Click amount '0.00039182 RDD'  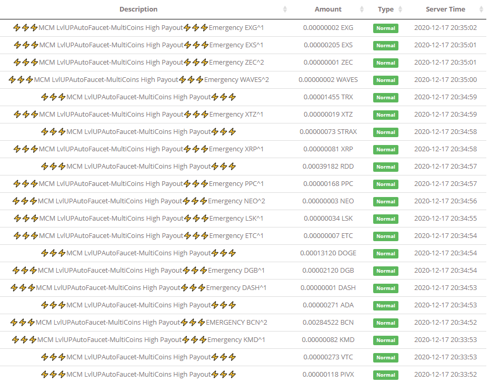[328, 167]
